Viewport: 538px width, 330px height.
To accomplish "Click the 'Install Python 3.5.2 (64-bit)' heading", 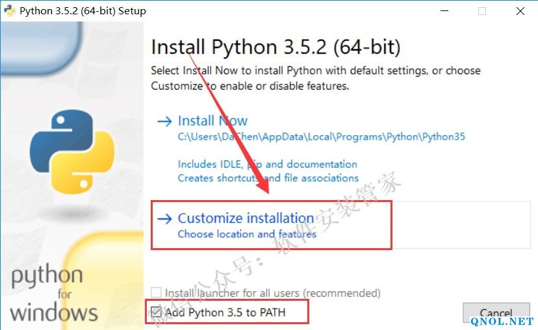I will tap(275, 47).
